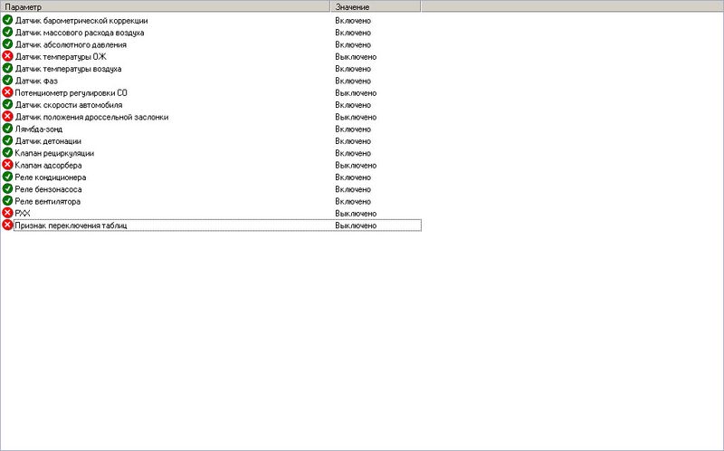This screenshot has width=724, height=451.
Task: Select the Датчик скорости автомобиля row
Action: pyautogui.click(x=74, y=105)
